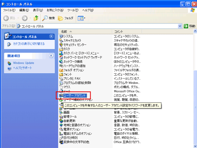Click the フォルダ toolbar button
The height and width of the screenshot is (148, 197).
tap(66, 18)
